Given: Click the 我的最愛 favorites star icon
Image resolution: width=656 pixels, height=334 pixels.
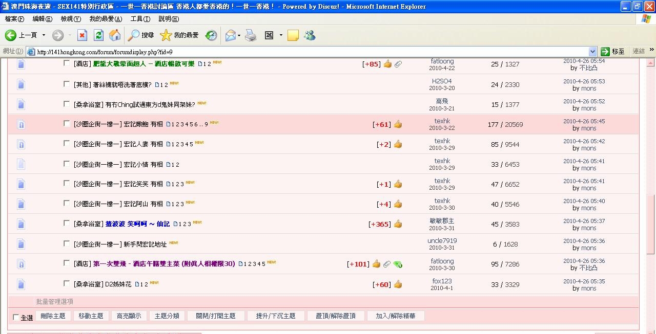Looking at the screenshot, I should pos(166,35).
